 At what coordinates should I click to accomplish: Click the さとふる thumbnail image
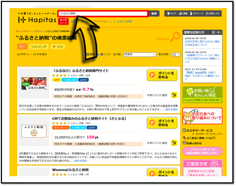(x=34, y=131)
